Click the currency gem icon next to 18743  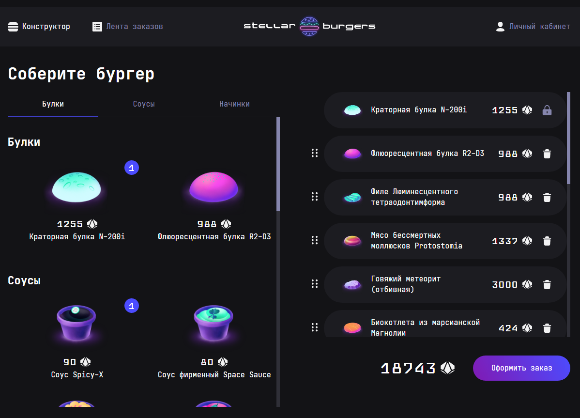(x=448, y=368)
